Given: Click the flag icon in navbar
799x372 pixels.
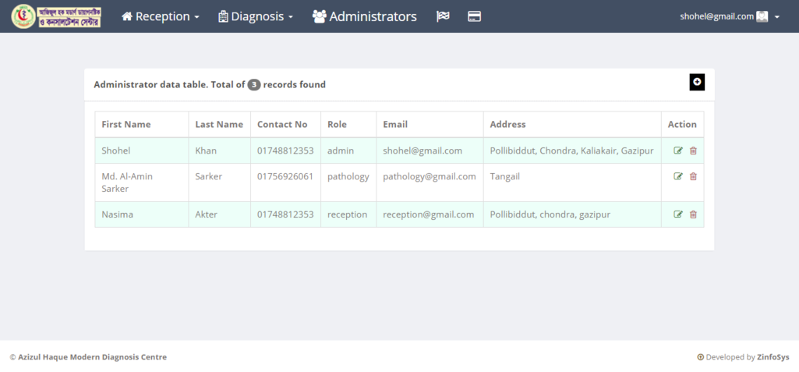Looking at the screenshot, I should point(443,16).
